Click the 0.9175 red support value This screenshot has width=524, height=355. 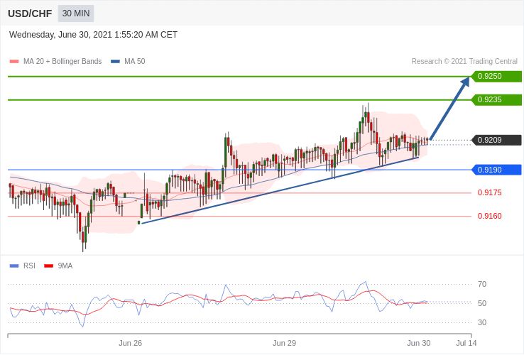(x=490, y=193)
